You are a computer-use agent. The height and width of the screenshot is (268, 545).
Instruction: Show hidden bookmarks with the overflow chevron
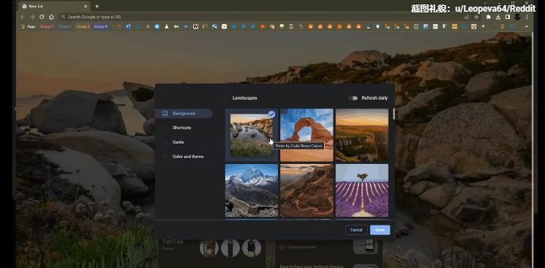coord(527,26)
